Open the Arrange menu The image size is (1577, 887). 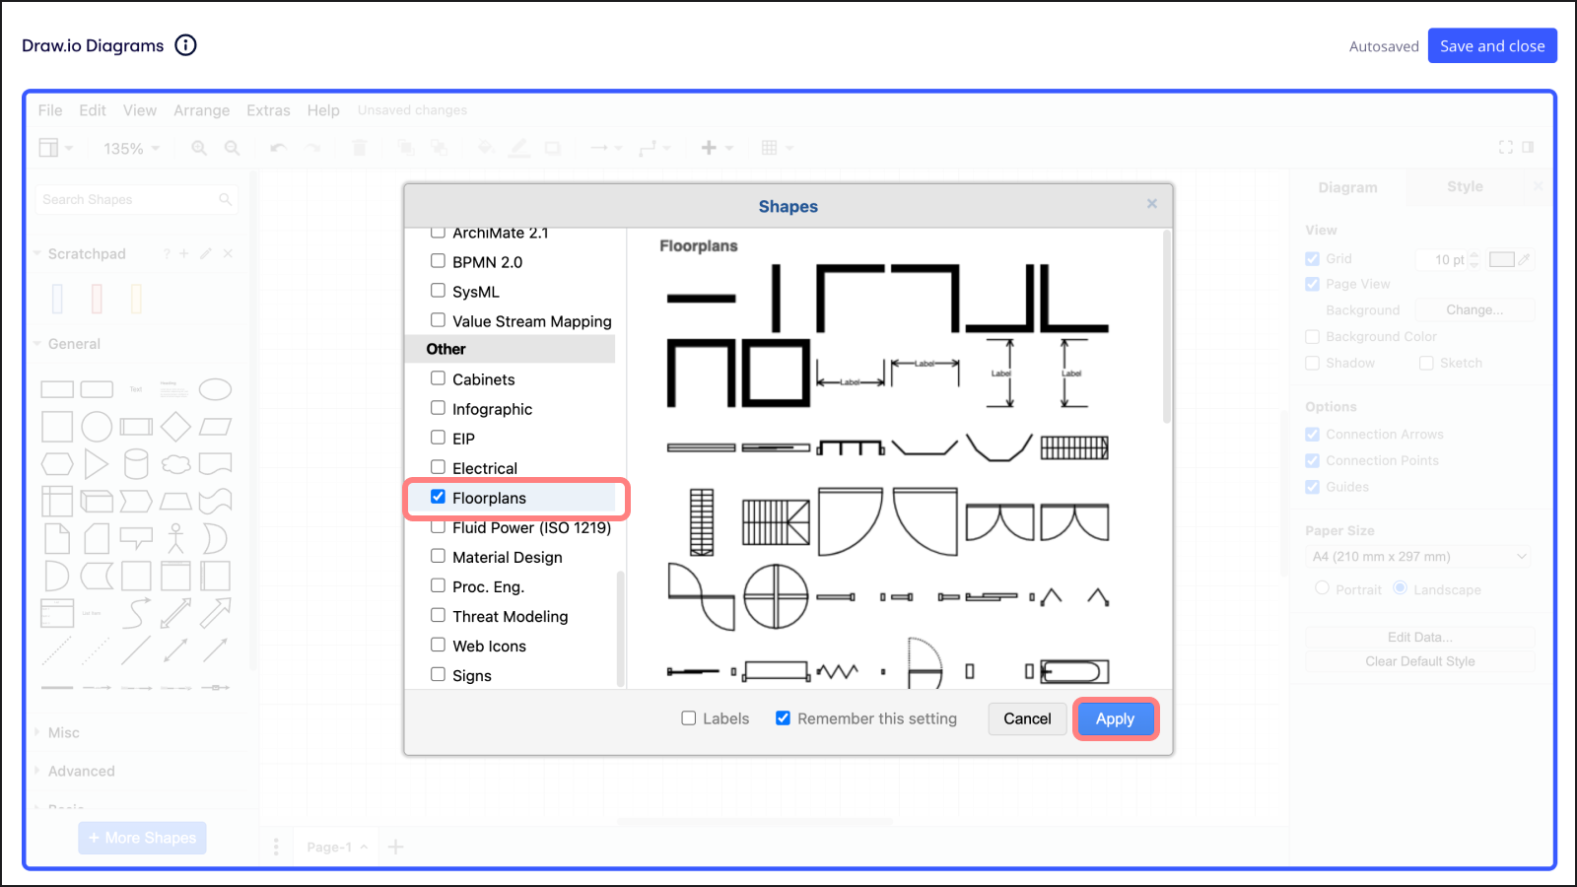201,110
